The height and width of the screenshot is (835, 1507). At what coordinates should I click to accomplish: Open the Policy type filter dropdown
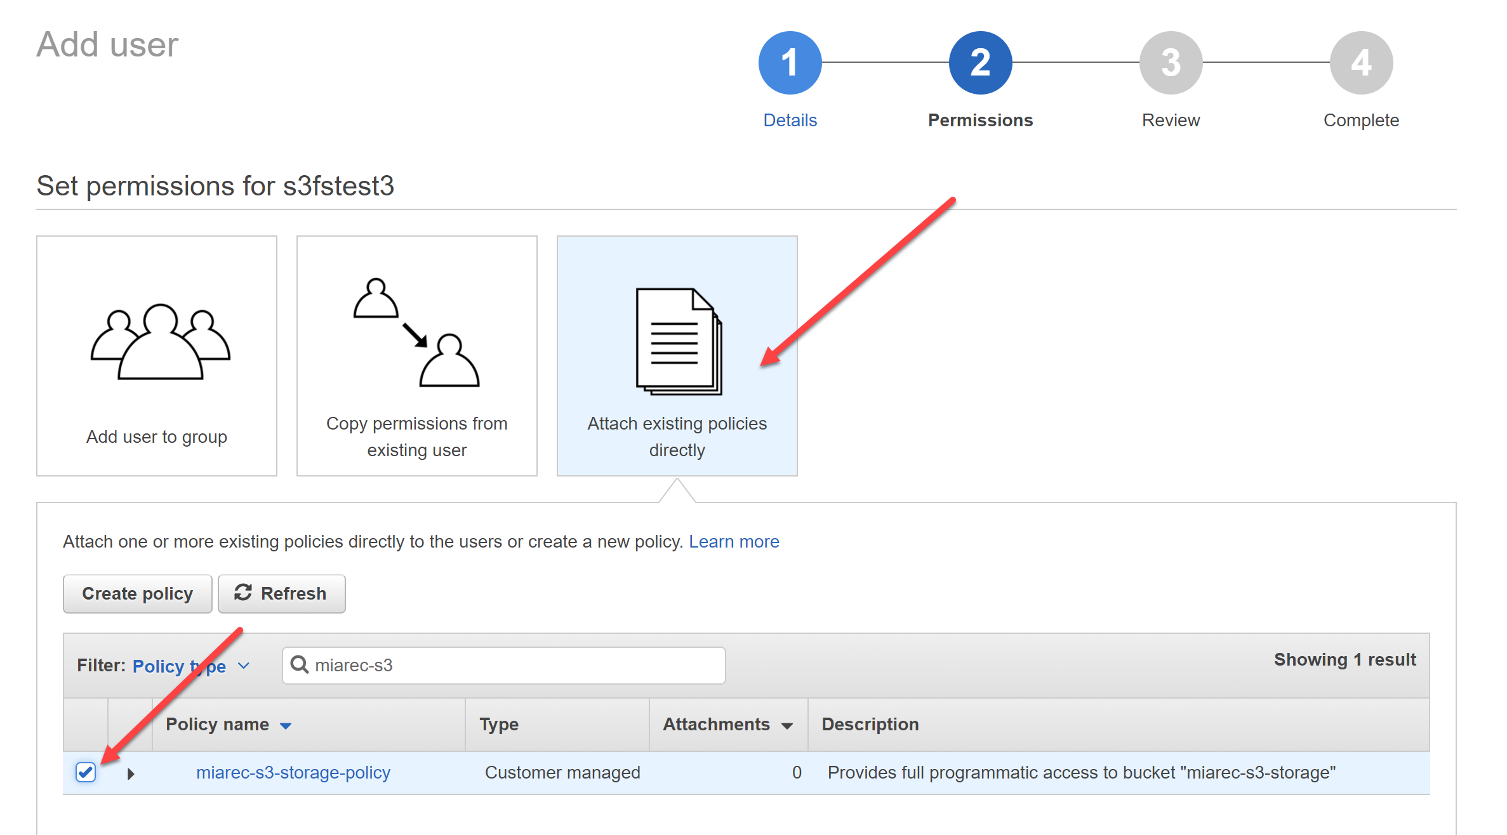click(191, 666)
